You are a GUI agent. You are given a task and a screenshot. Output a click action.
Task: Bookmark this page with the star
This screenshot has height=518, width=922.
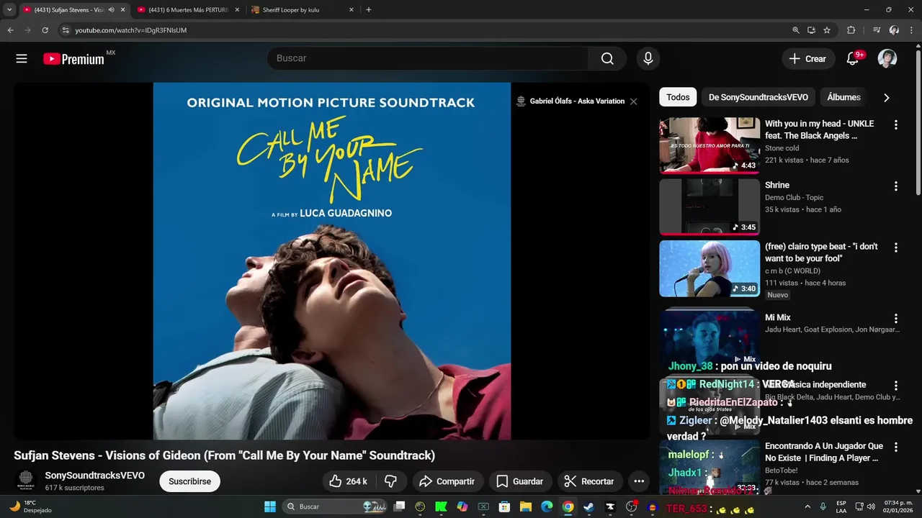point(827,30)
